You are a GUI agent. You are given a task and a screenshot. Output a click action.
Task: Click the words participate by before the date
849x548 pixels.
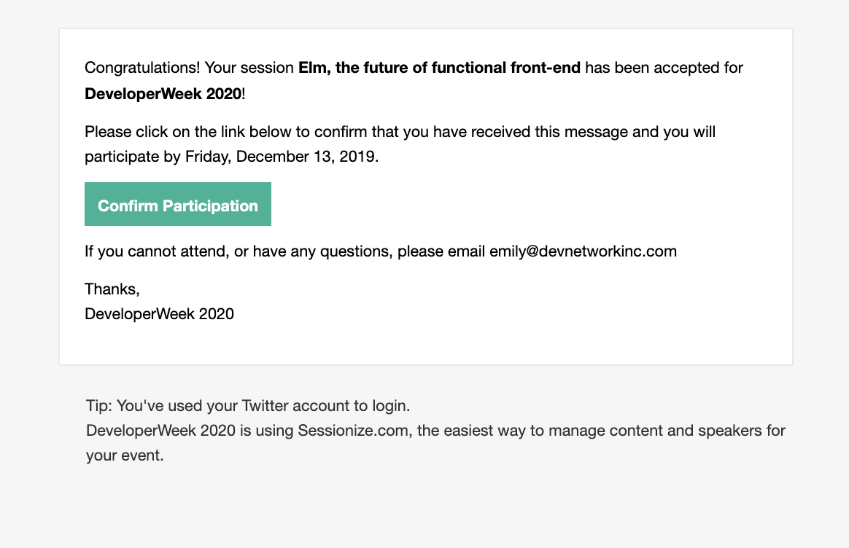(x=133, y=157)
